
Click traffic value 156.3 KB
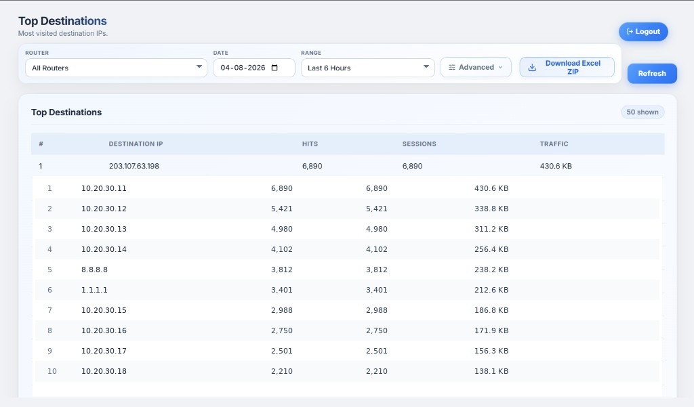coord(491,351)
